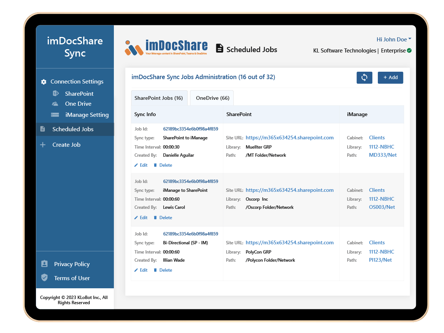This screenshot has width=444, height=333.
Task: Open the PI123/Net iManage path
Action: click(380, 260)
